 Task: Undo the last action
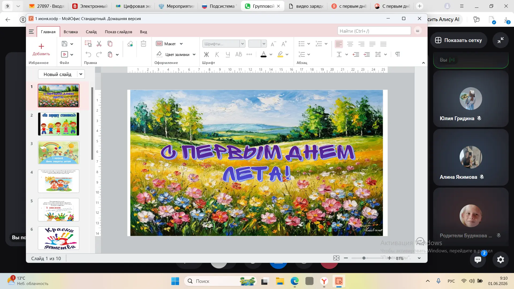point(88,55)
